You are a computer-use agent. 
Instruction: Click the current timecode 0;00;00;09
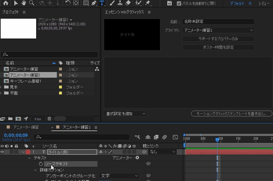(16, 135)
